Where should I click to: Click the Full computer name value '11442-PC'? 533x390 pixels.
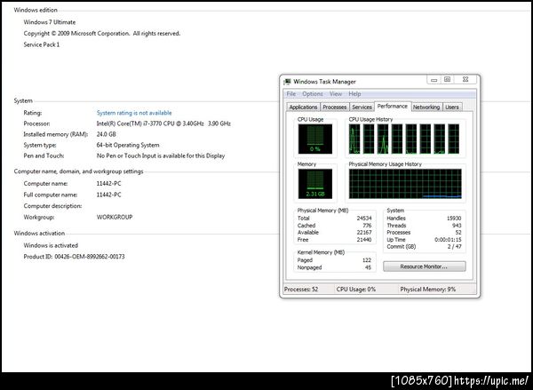(108, 195)
